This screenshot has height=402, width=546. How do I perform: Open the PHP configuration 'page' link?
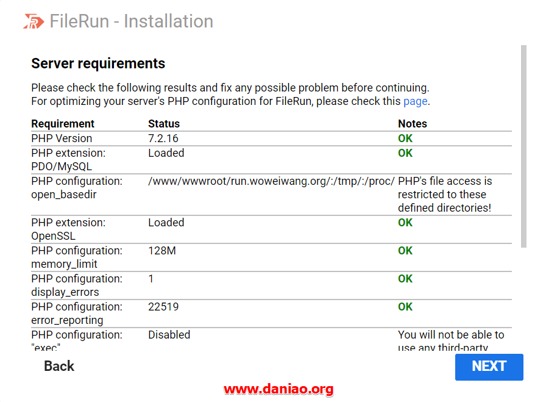click(416, 101)
